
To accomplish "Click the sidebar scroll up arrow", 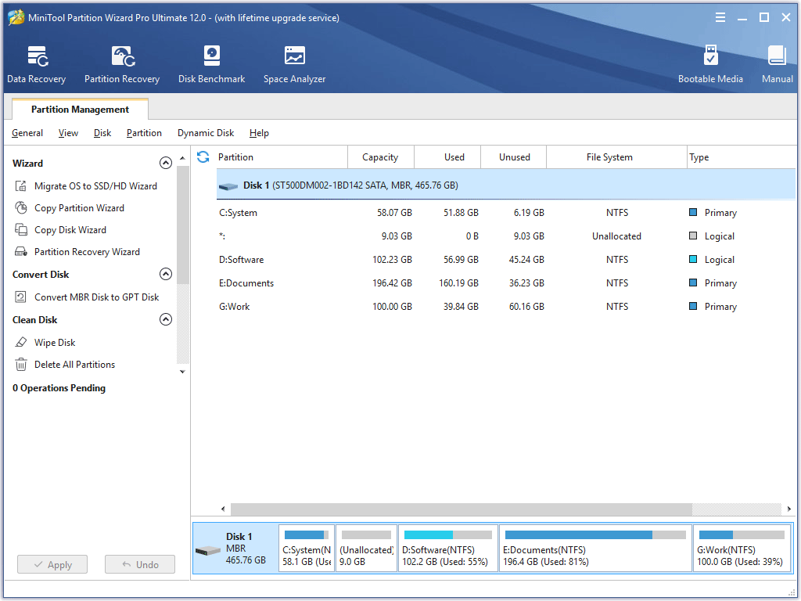I will point(182,158).
